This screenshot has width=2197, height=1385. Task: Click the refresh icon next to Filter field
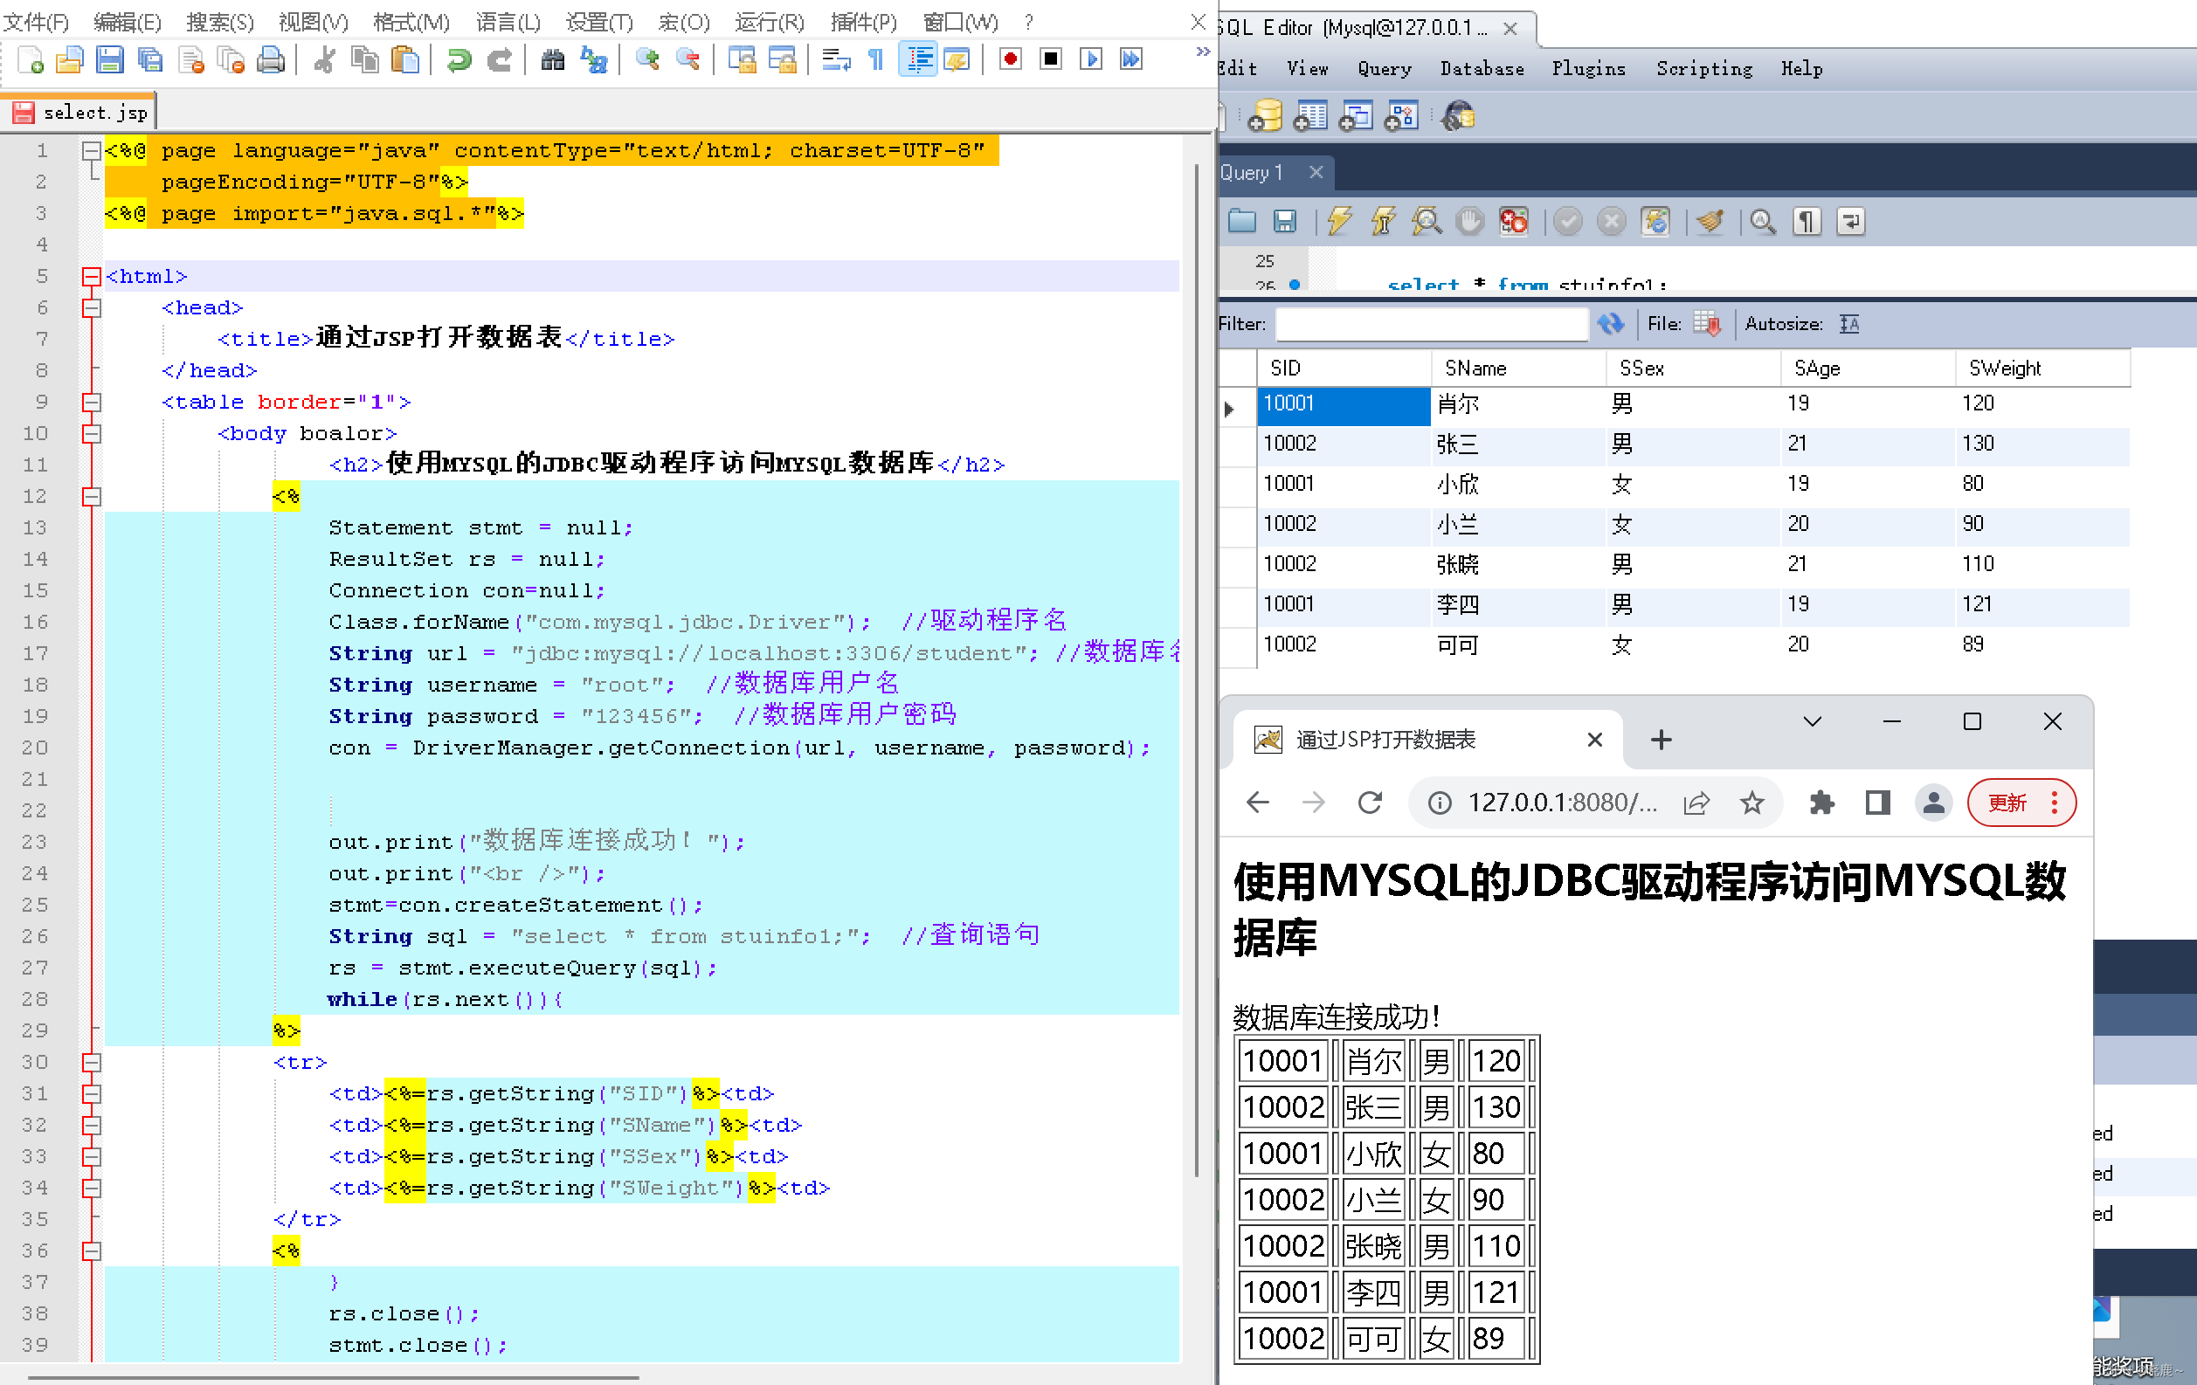point(1610,324)
